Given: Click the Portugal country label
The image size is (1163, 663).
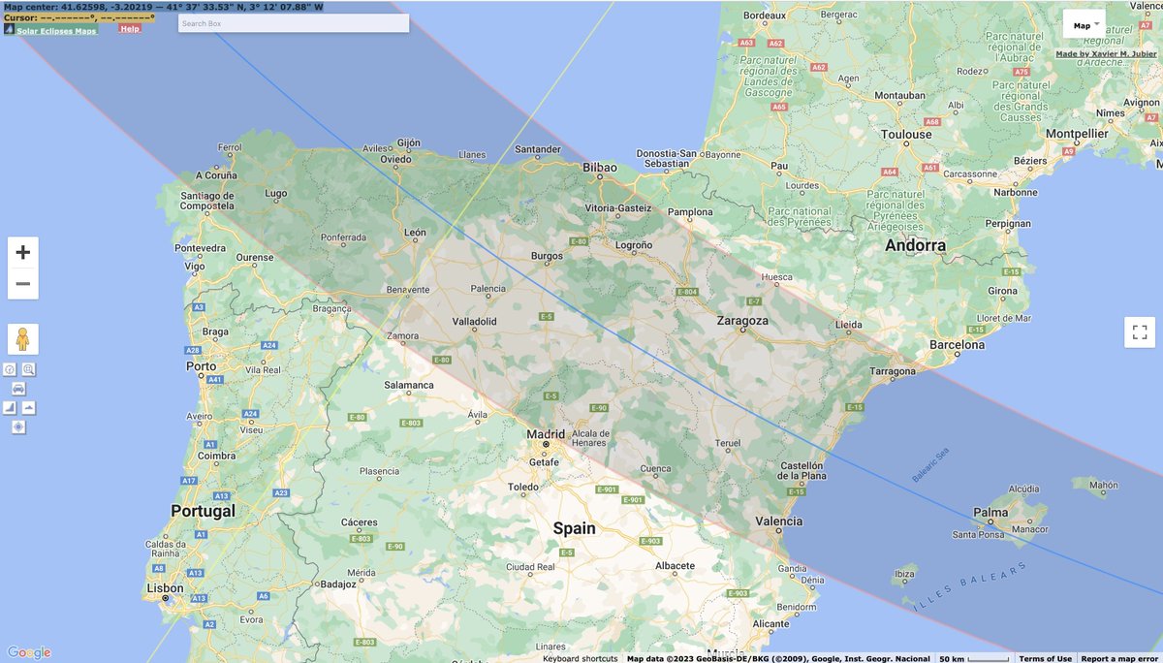Looking at the screenshot, I should 203,510.
